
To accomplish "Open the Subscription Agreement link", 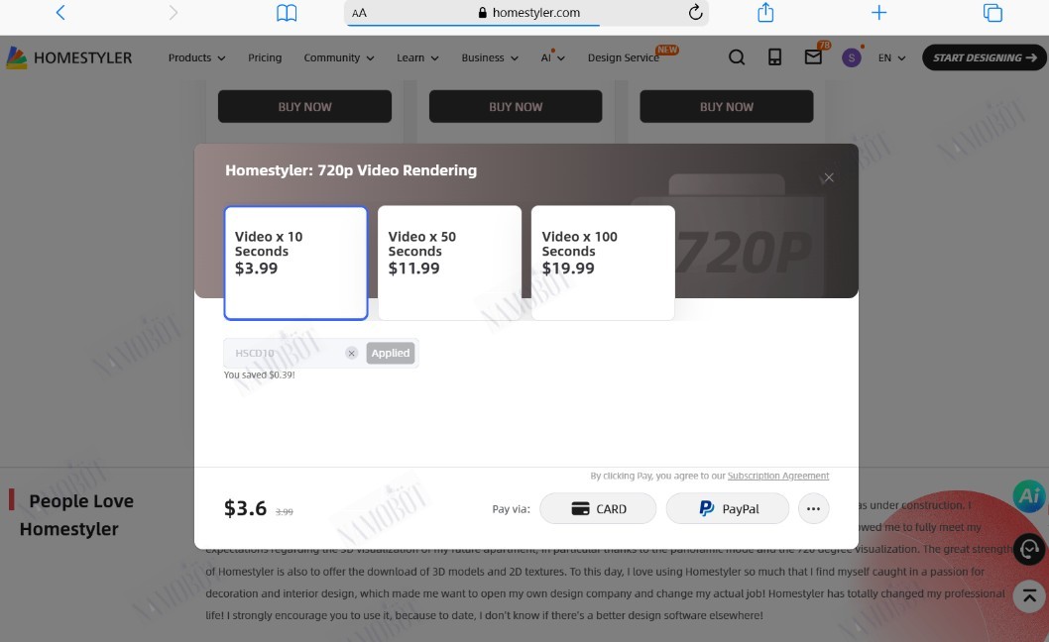I will [778, 477].
